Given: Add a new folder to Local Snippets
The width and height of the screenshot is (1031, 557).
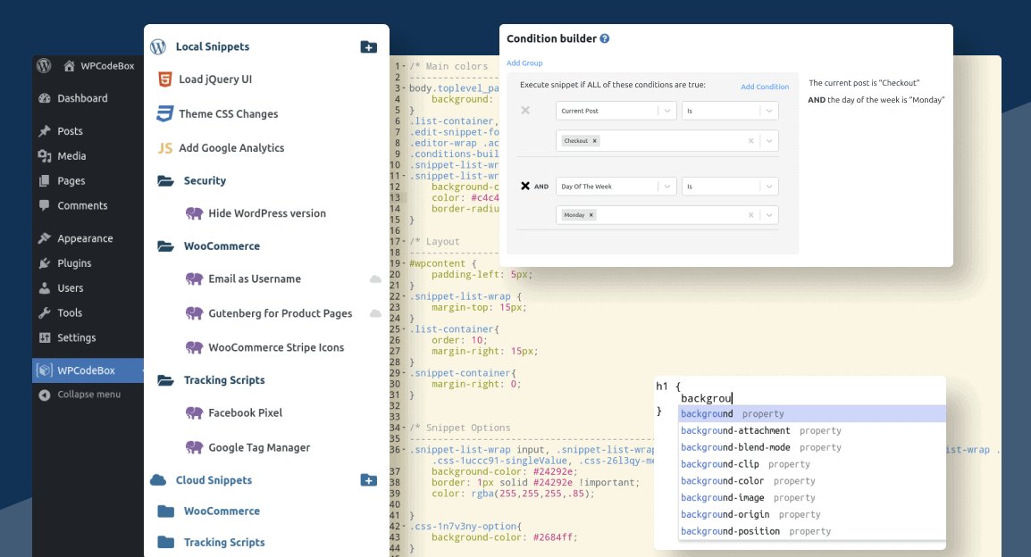Looking at the screenshot, I should click(x=368, y=46).
